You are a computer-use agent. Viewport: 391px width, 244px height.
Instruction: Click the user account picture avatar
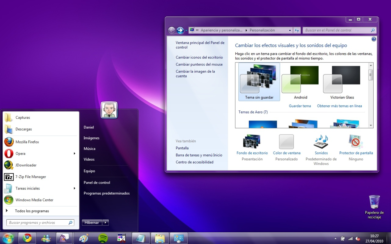(109, 110)
